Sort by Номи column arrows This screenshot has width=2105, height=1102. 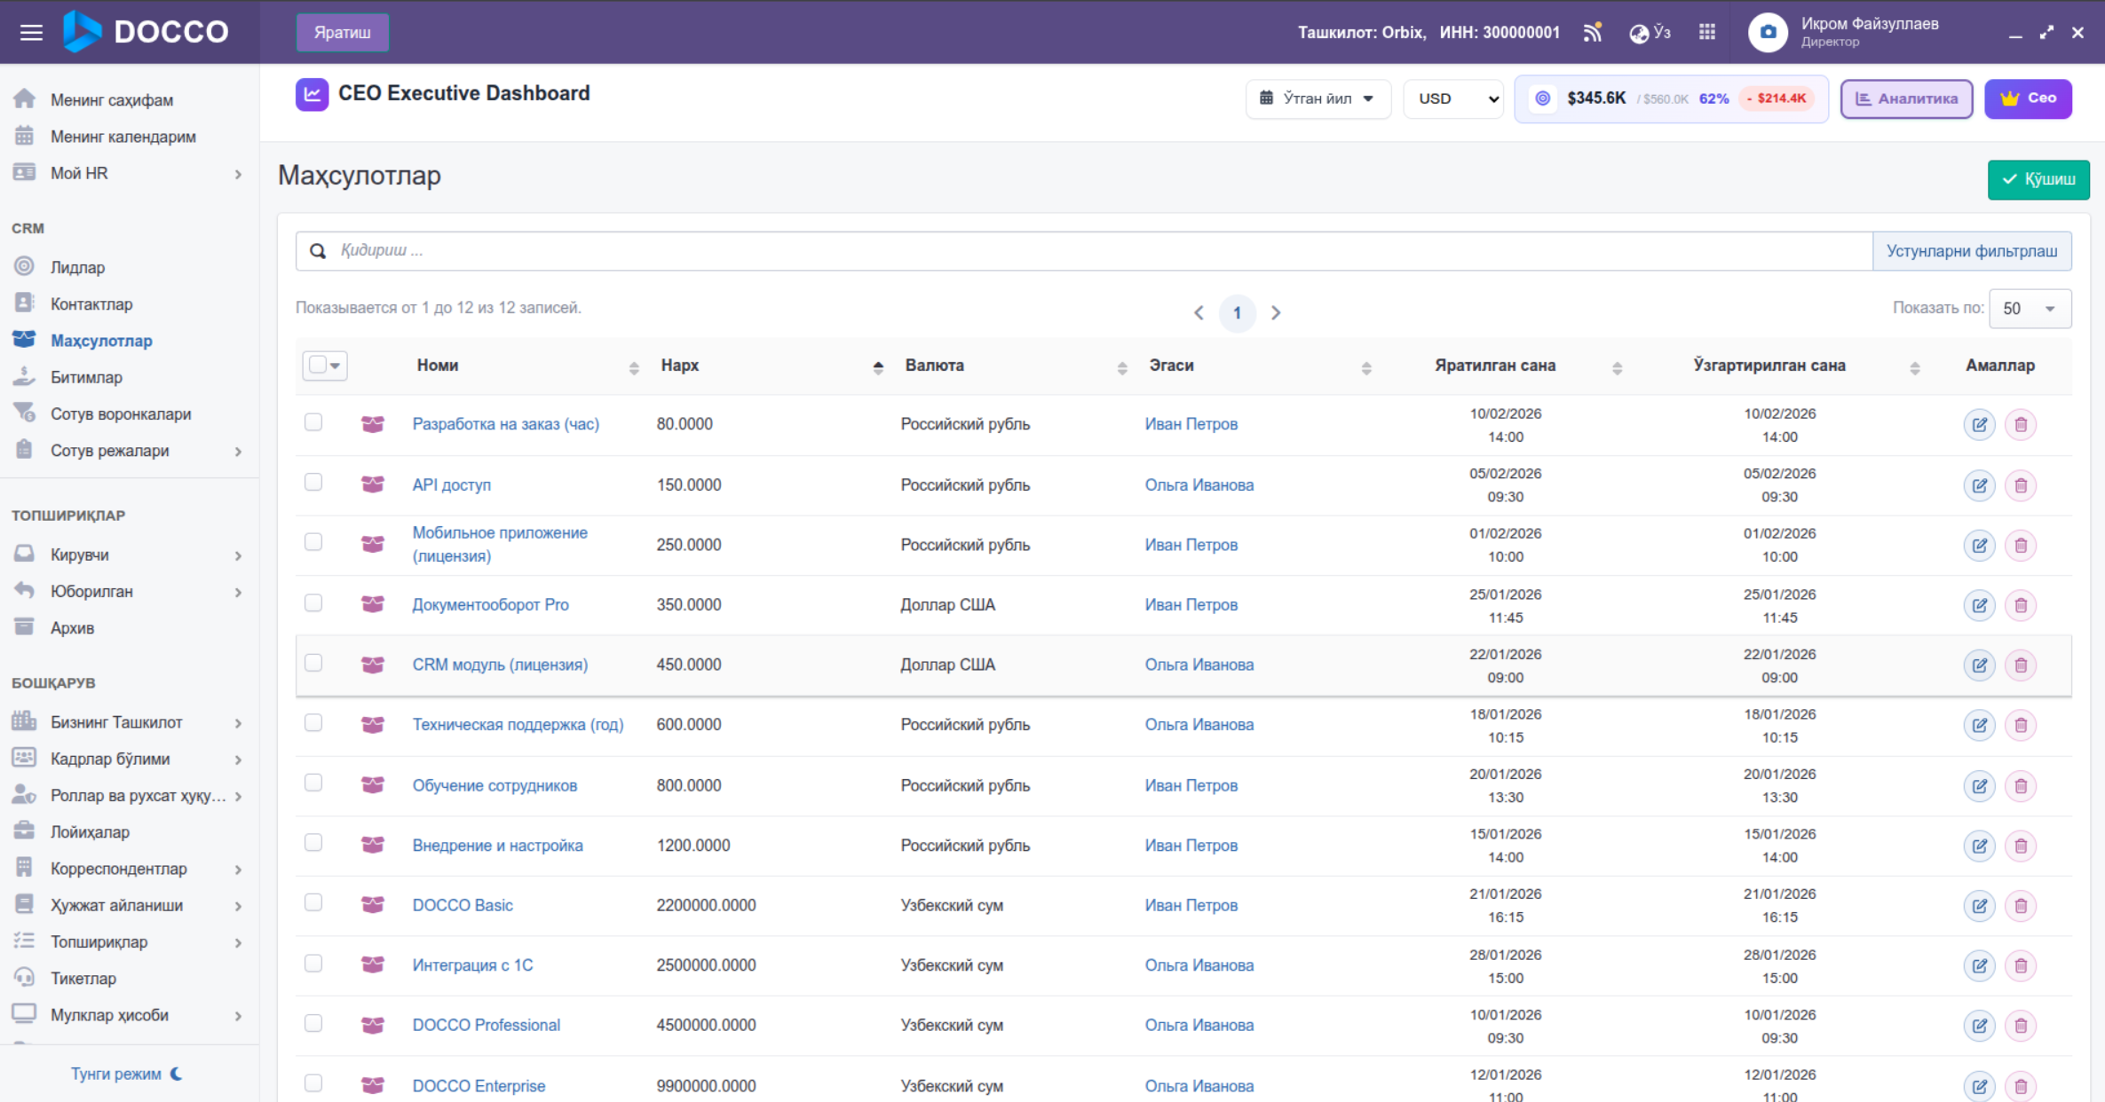[634, 367]
